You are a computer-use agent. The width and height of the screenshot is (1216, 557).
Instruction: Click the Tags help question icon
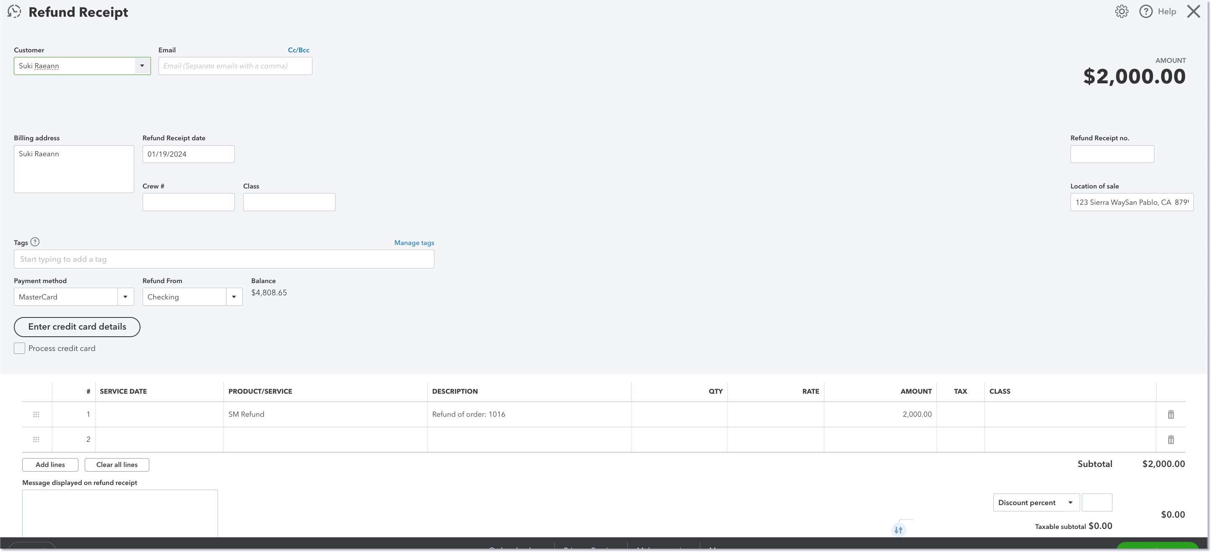click(35, 242)
